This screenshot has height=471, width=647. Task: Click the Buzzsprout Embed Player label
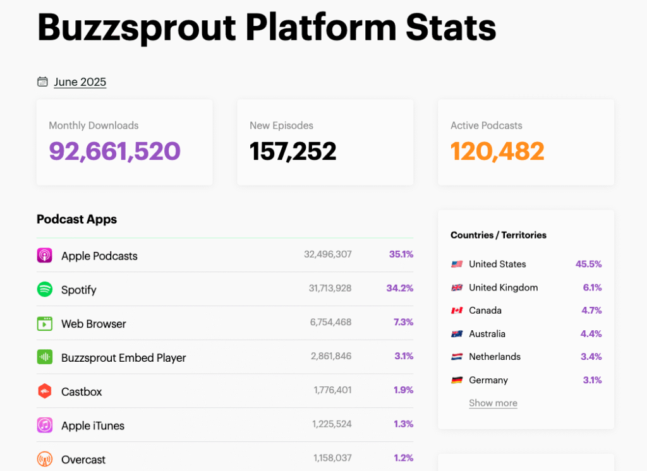click(124, 358)
